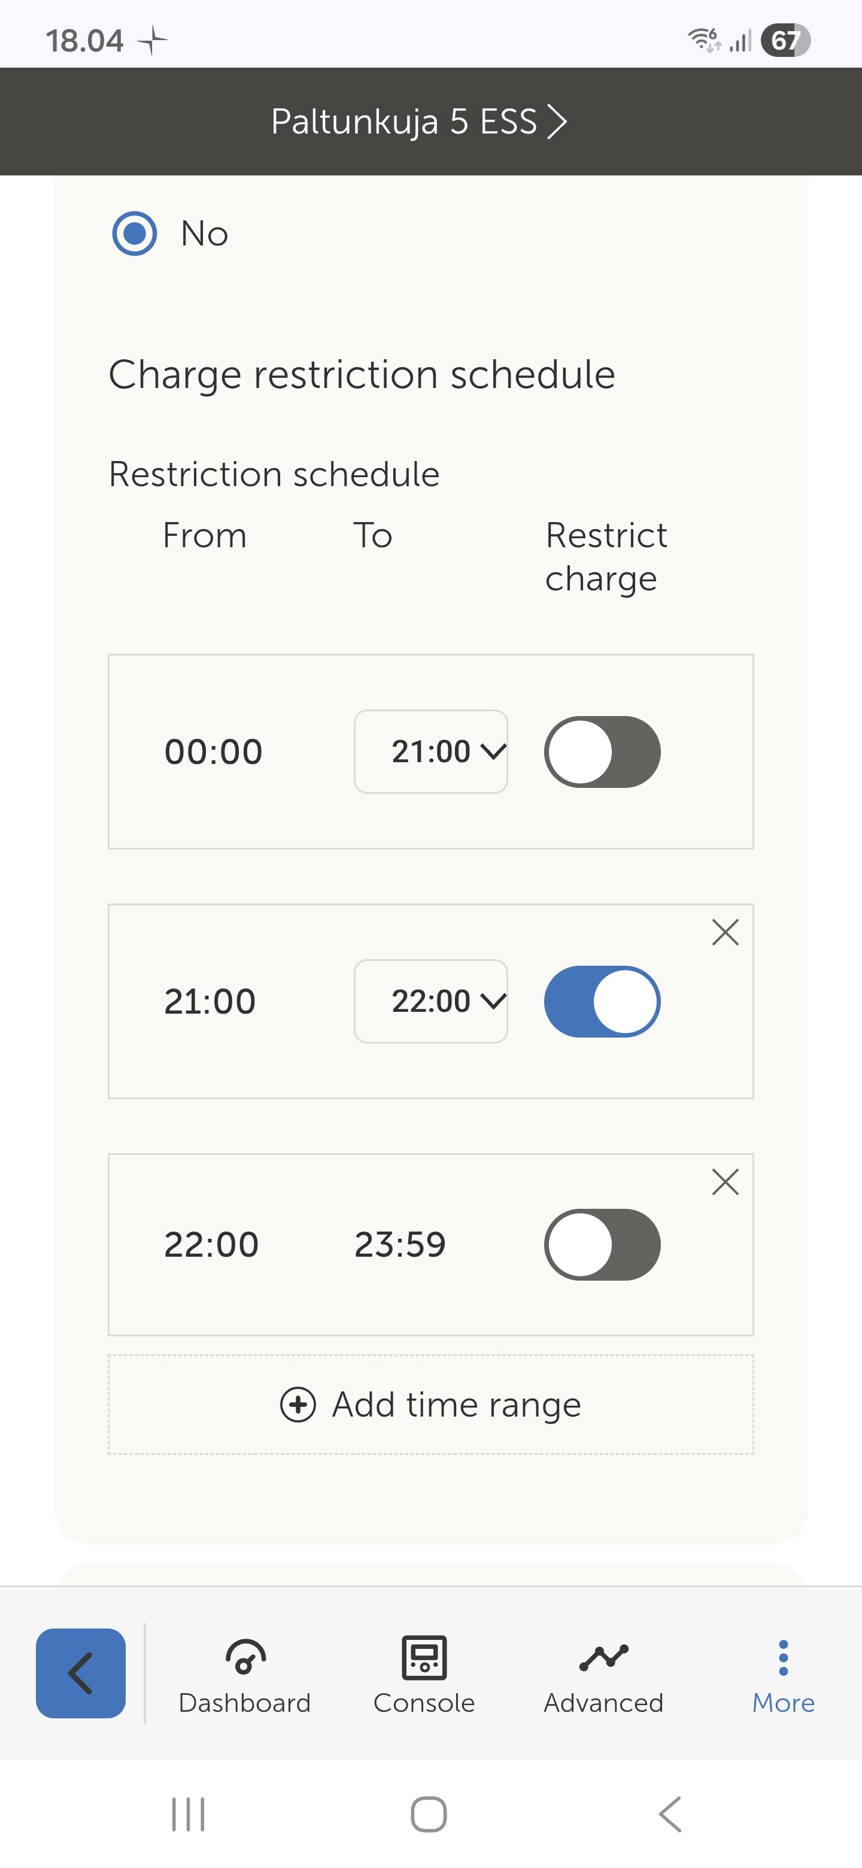Tap the Android back navigation arrow
Viewport: 862px width, 1868px height.
[670, 1814]
